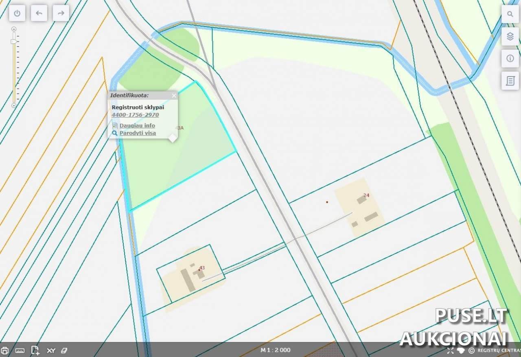
Task: Click the zoom level slider handle
Action: (x=14, y=42)
